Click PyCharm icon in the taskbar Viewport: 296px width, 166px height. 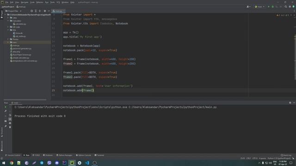tap(72, 163)
